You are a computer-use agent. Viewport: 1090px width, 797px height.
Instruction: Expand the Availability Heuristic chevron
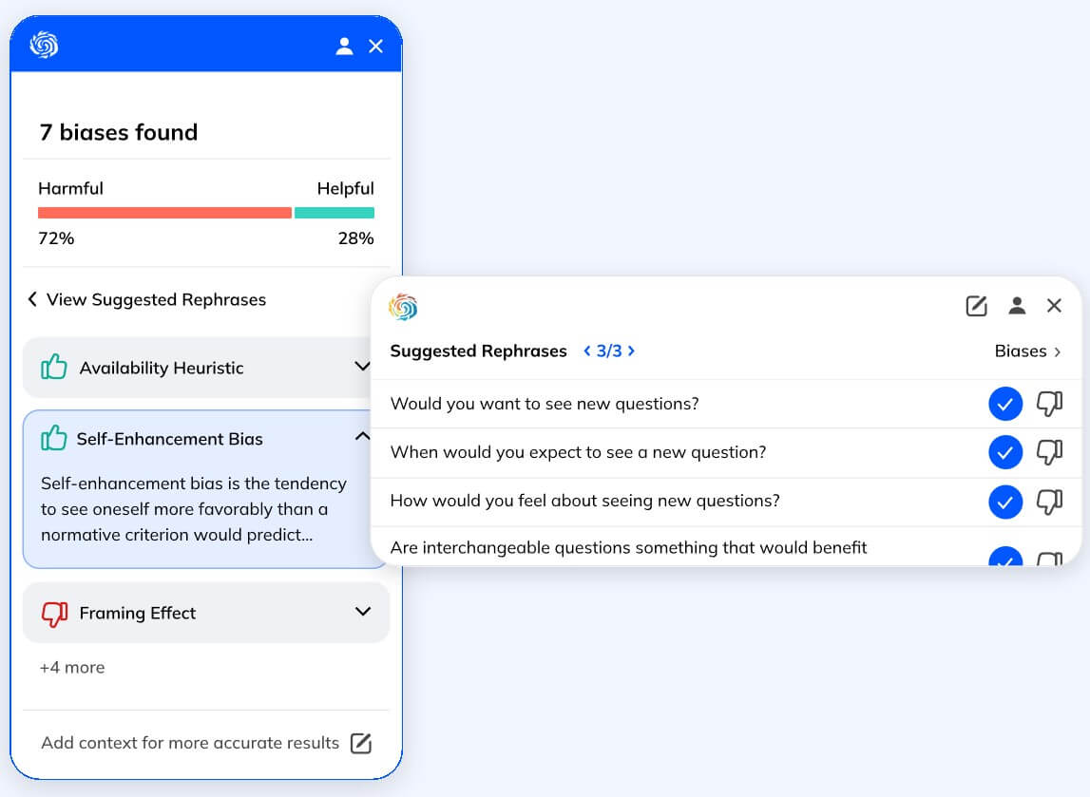pos(362,366)
